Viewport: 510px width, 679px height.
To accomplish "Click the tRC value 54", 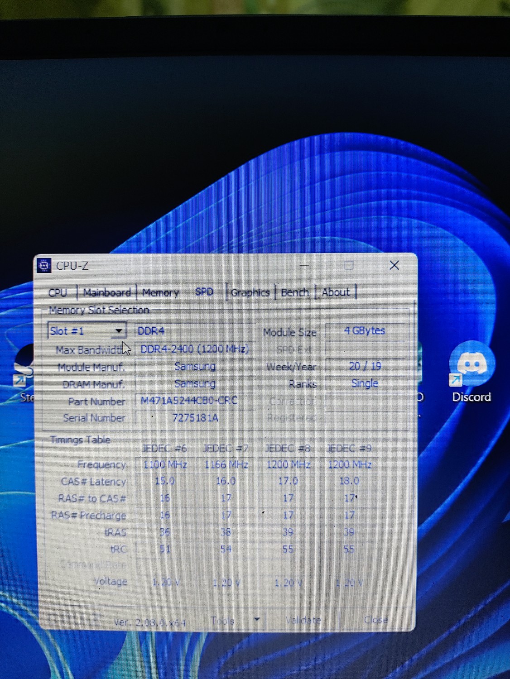I will click(x=226, y=549).
